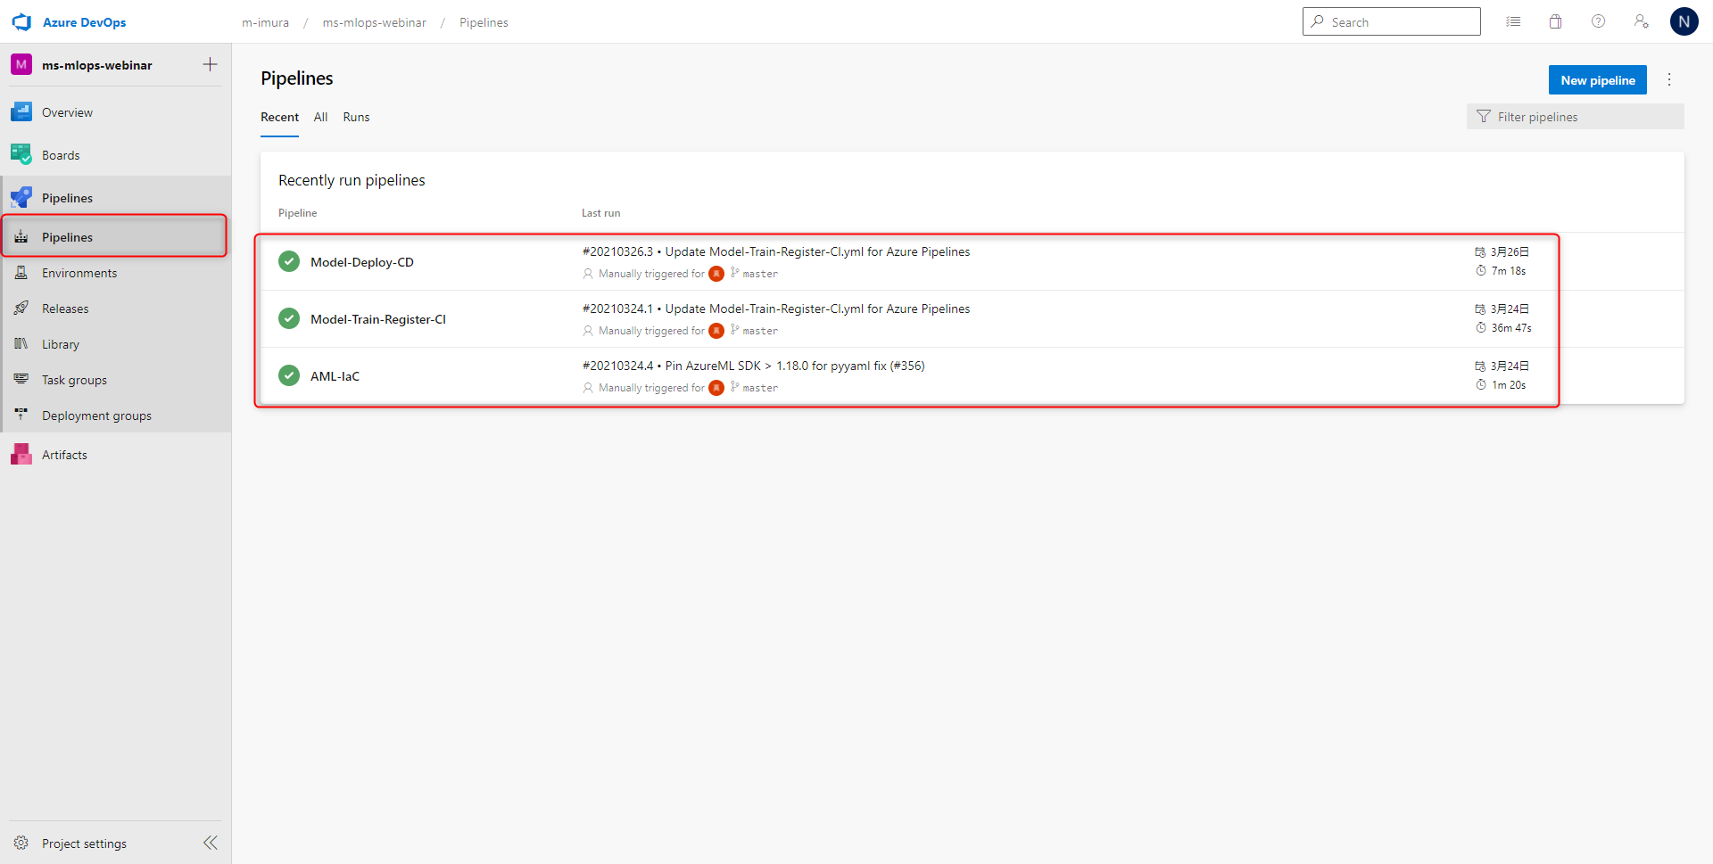Screen dimensions: 1713x864
Task: Click the Pipelines rocket icon in sidebar
Action: coord(21,198)
